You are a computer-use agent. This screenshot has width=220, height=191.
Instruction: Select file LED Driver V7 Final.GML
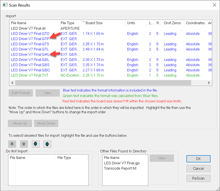click(x=30, y=54)
